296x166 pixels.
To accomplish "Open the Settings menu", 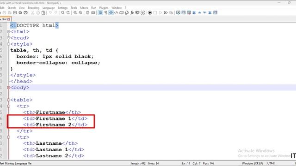I will tap(62, 8).
